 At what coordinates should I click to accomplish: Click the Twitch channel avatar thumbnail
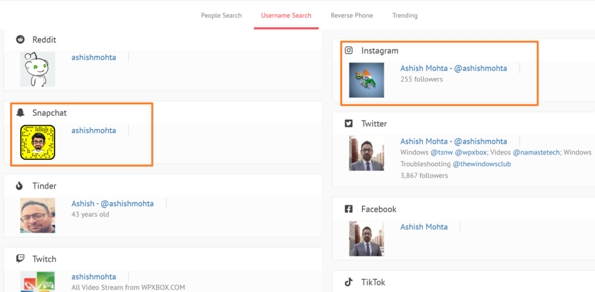38,282
